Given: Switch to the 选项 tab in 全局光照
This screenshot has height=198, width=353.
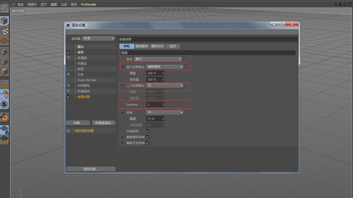Looking at the screenshot, I should pyautogui.click(x=173, y=46).
